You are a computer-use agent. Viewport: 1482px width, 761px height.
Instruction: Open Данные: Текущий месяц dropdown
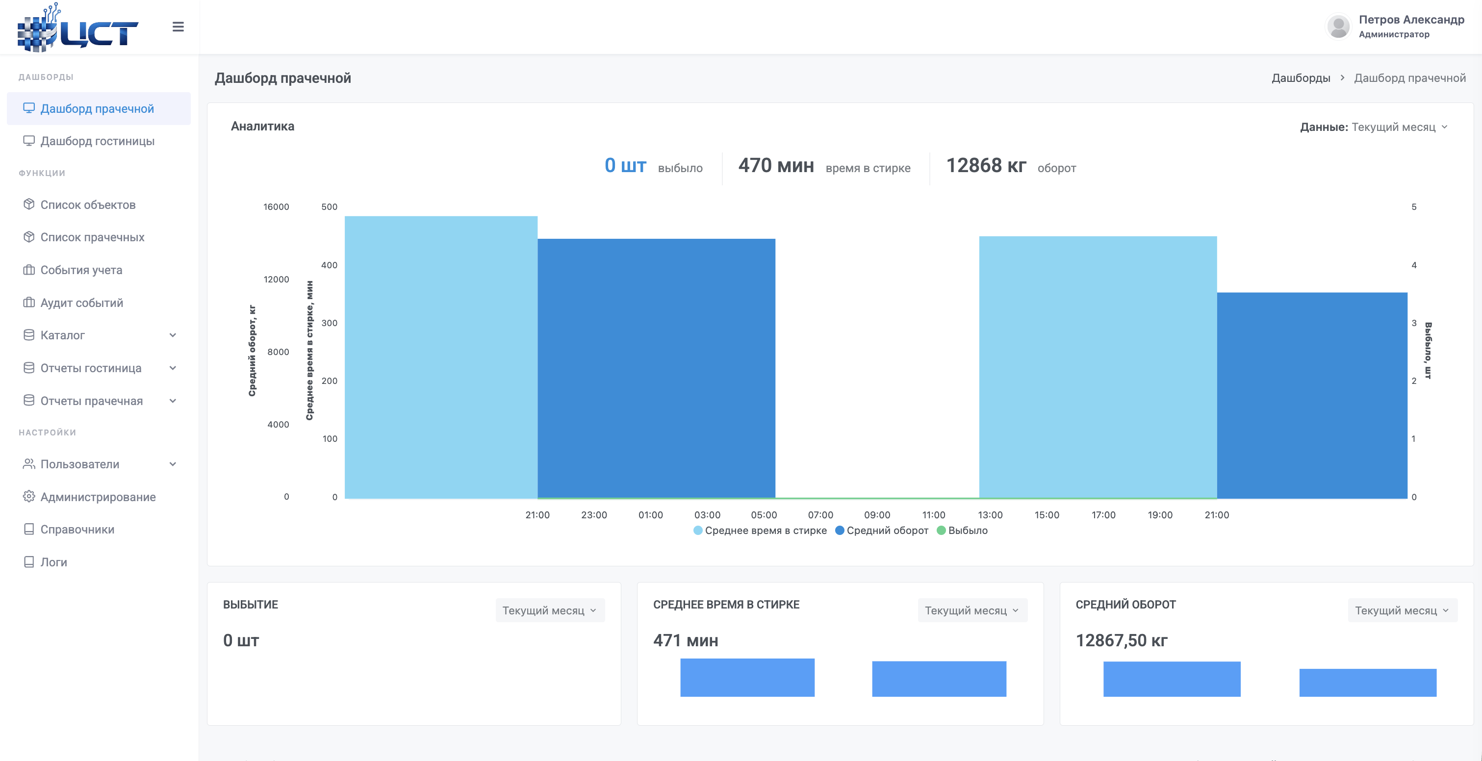pyautogui.click(x=1374, y=127)
